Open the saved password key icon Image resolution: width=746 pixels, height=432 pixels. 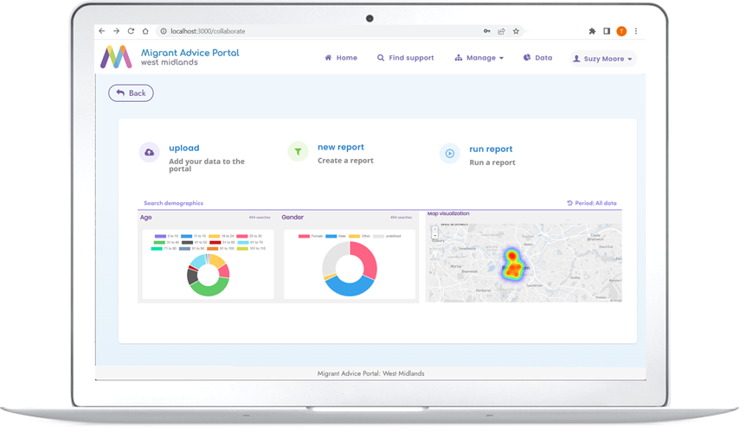click(486, 31)
